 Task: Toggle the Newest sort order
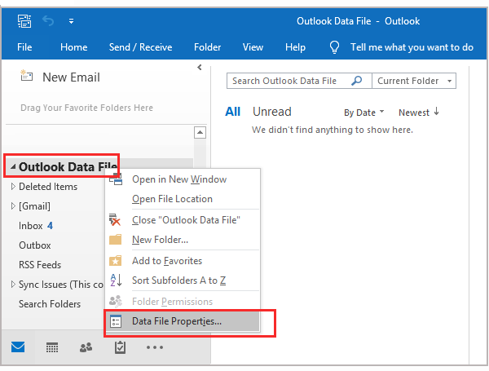419,112
